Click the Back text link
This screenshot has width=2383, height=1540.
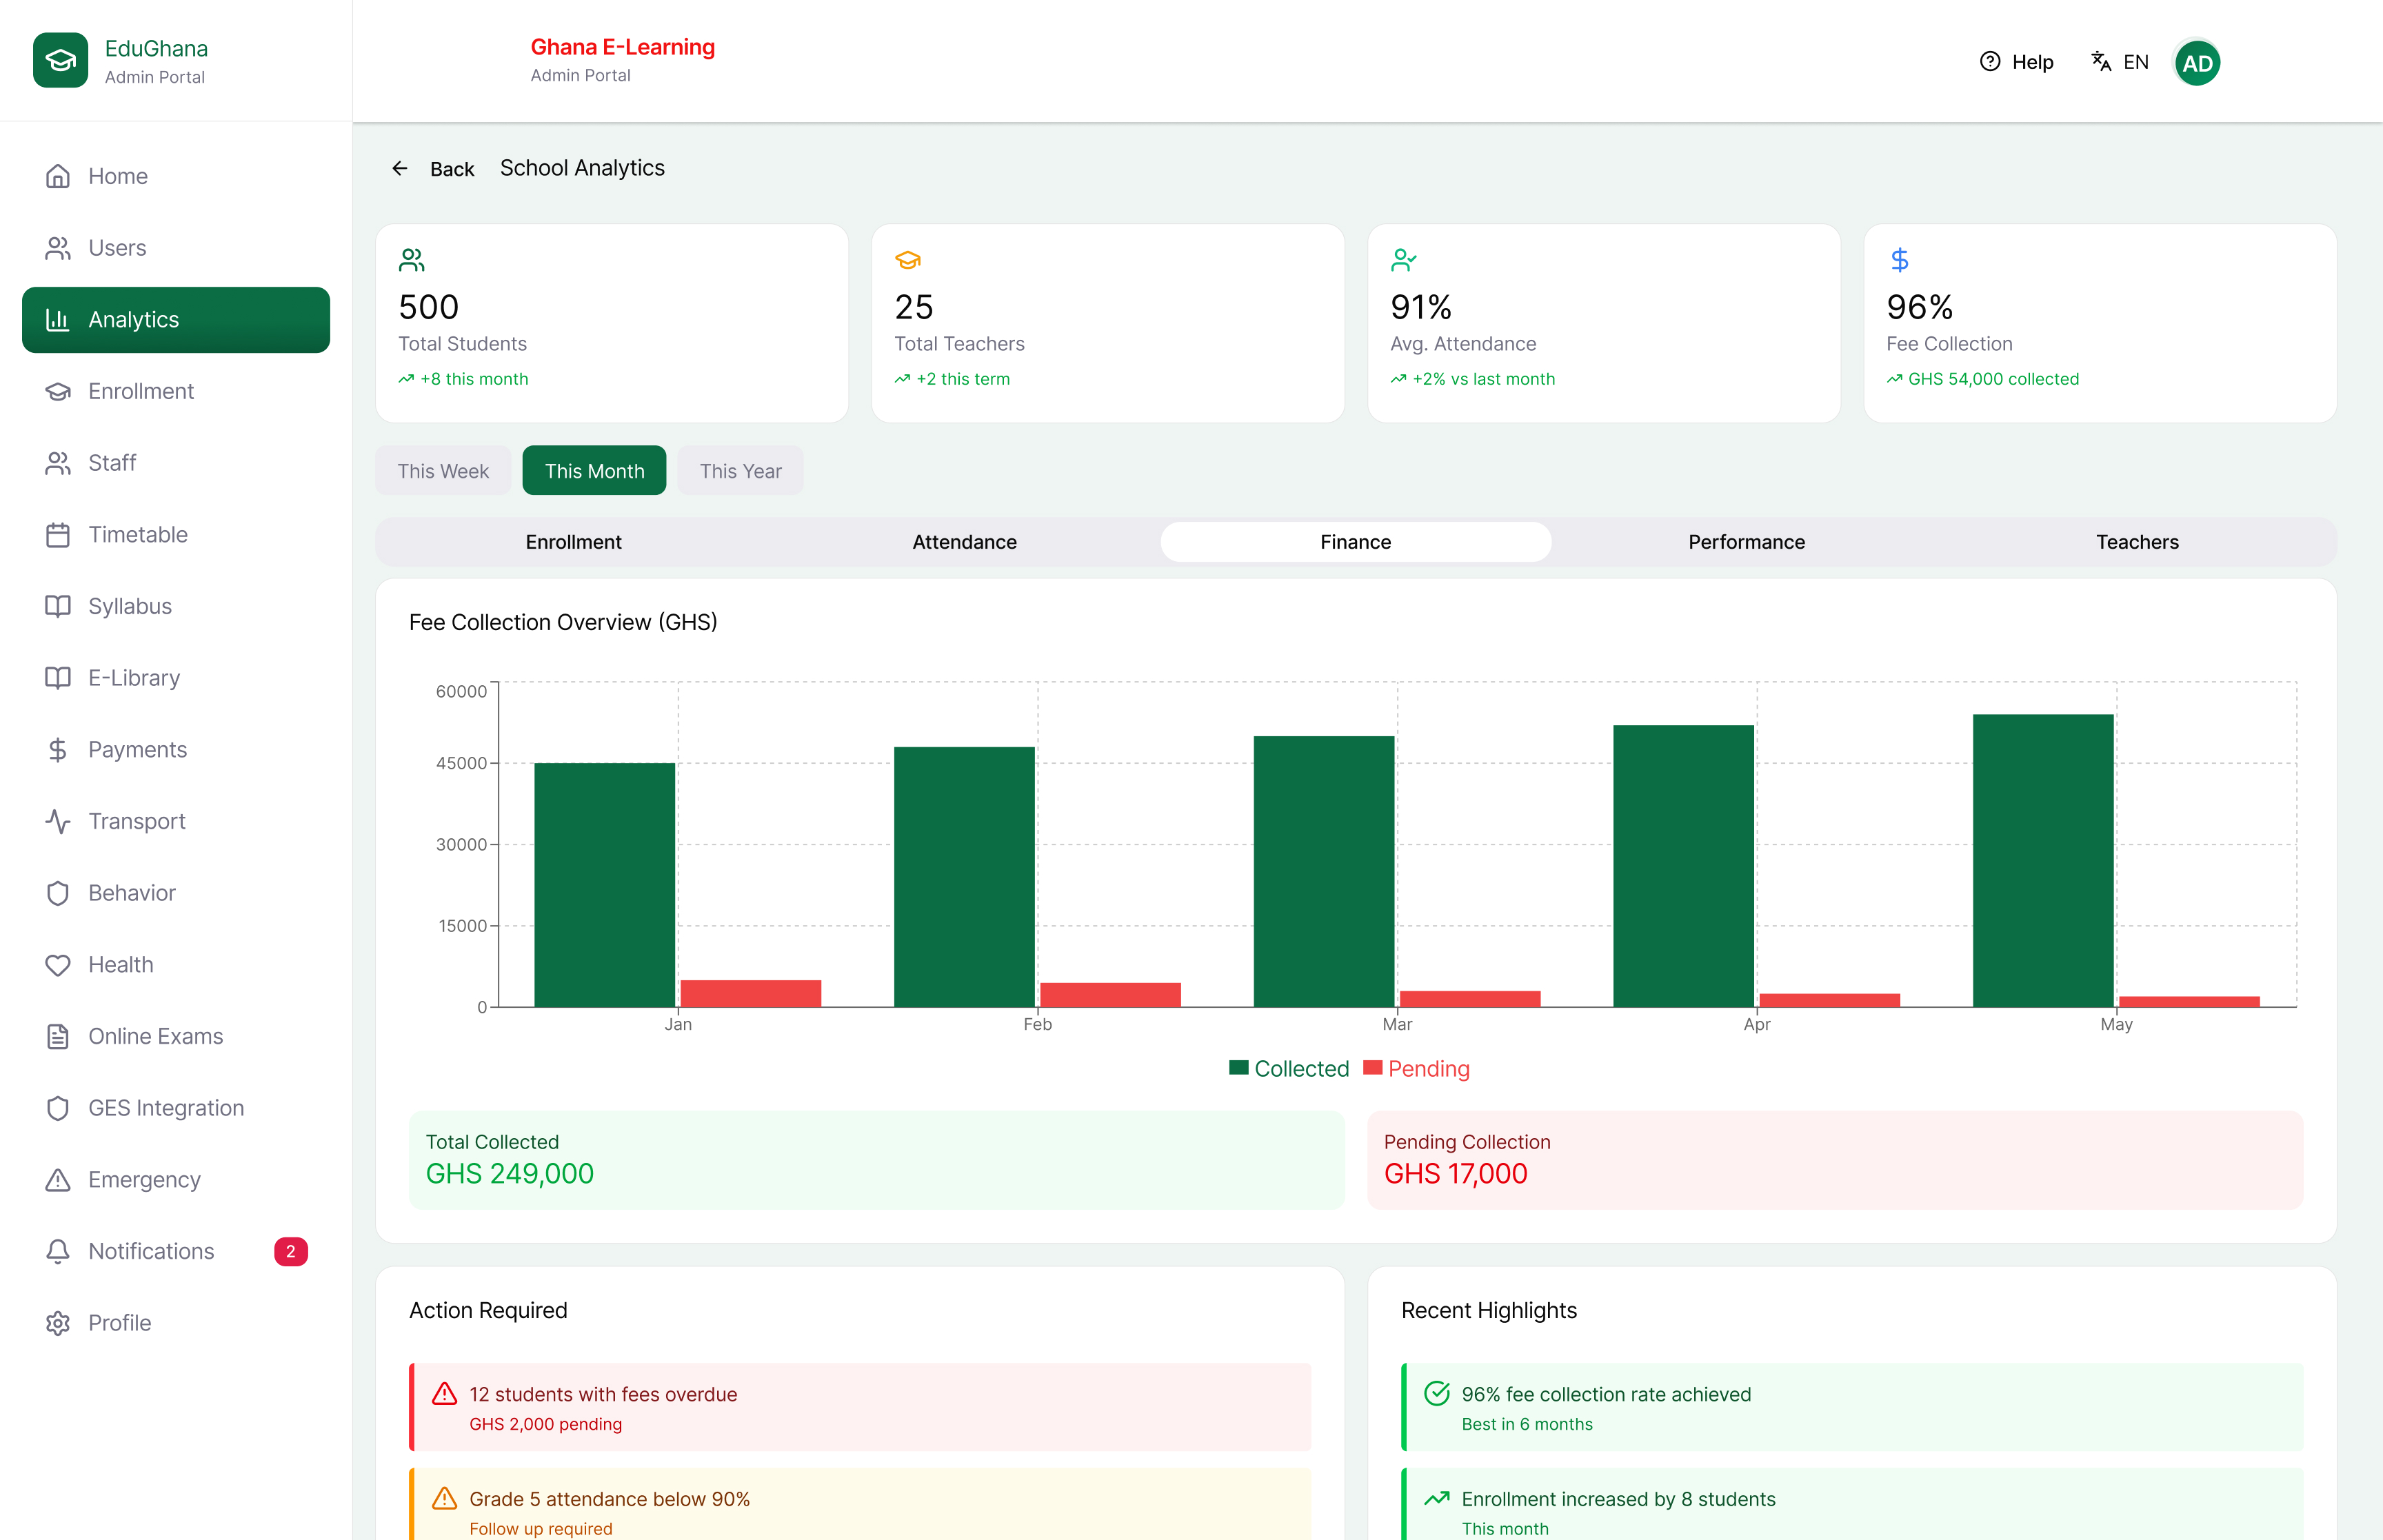[x=452, y=169]
